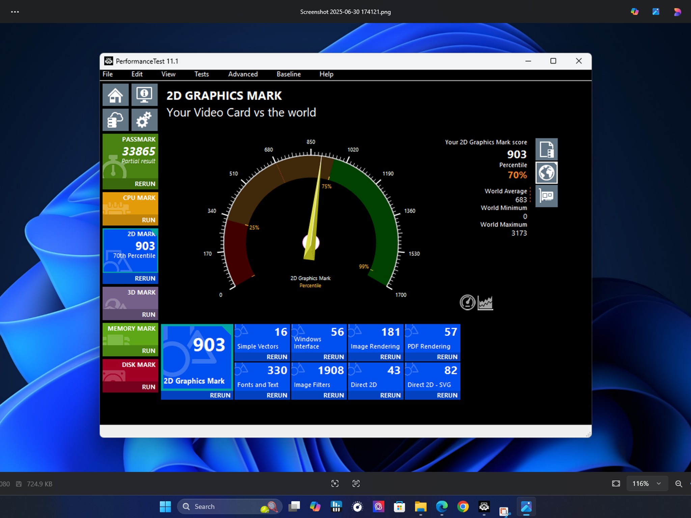Click the Home icon in PerformanceTest
The width and height of the screenshot is (691, 518).
click(x=115, y=95)
